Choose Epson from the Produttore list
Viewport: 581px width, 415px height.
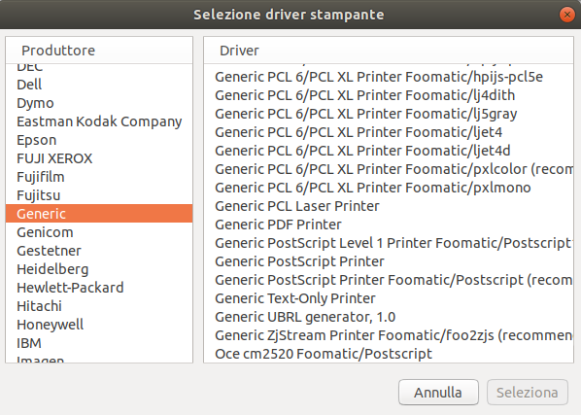99,140
